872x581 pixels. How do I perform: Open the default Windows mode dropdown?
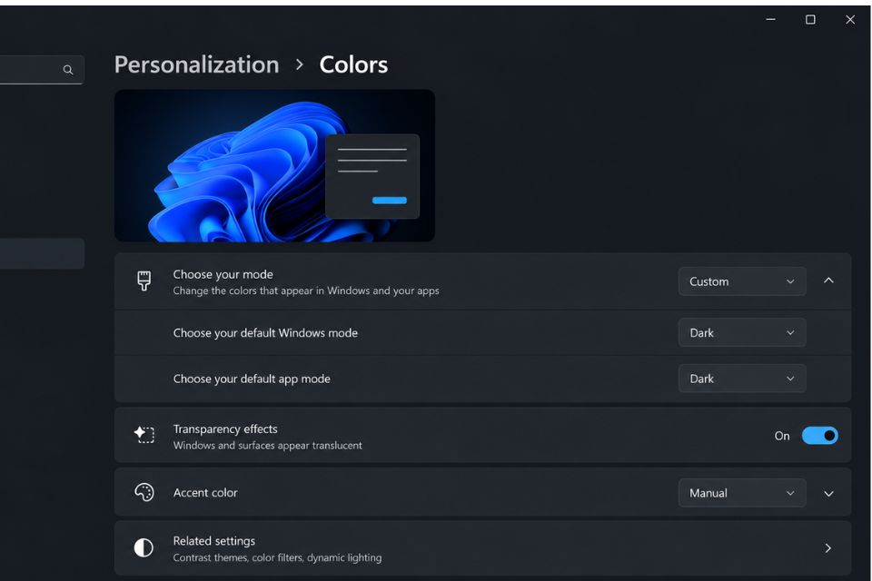point(742,332)
